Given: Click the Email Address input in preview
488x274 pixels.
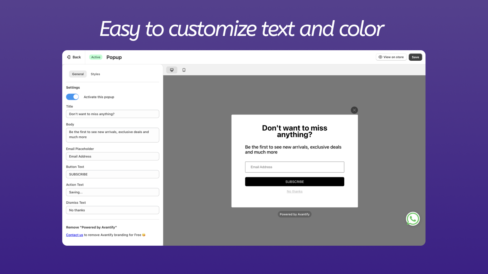Looking at the screenshot, I should (295, 167).
